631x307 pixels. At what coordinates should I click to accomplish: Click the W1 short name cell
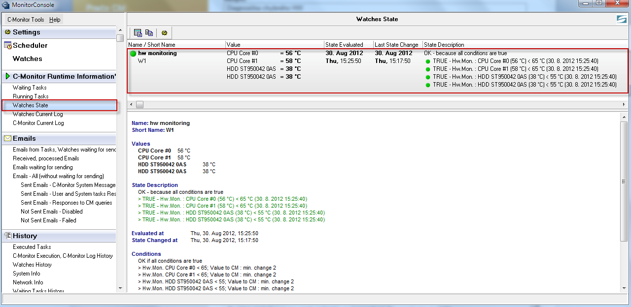pos(142,61)
